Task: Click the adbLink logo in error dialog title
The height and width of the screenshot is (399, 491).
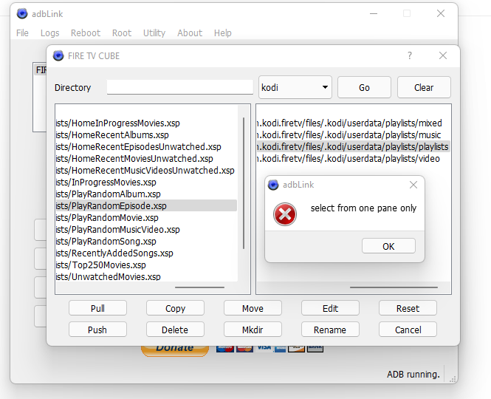Action: coord(273,185)
